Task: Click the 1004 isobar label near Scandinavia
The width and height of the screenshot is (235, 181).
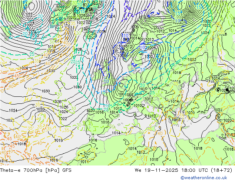Action: 152,48
